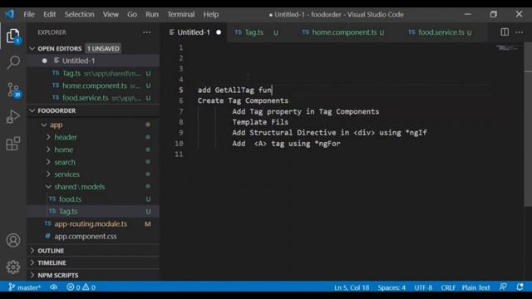532x299 pixels.
Task: Click the 1 UNSAVED badge
Action: click(x=103, y=49)
